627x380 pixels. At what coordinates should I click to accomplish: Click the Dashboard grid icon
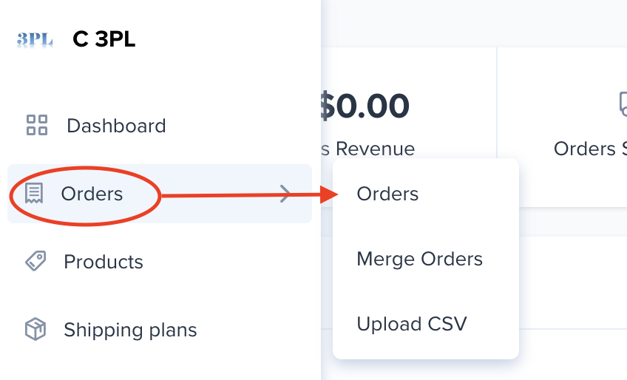[37, 125]
